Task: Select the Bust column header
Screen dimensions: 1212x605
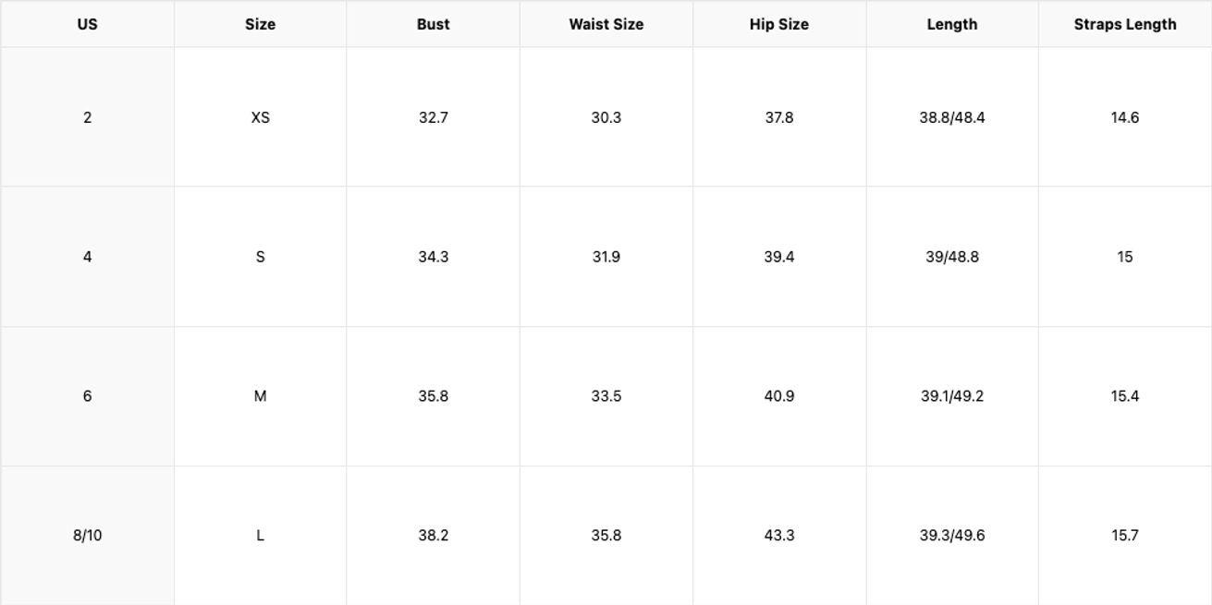Action: point(433,25)
